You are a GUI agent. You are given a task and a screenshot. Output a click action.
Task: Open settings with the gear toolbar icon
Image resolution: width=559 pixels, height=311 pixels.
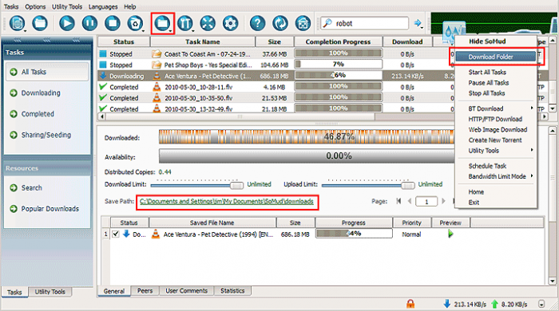tap(230, 23)
